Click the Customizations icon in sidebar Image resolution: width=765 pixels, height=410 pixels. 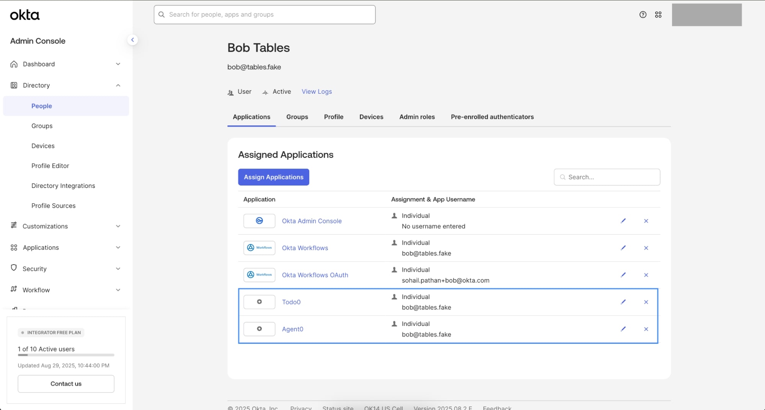pyautogui.click(x=14, y=226)
